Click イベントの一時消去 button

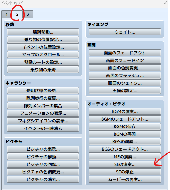(43, 128)
